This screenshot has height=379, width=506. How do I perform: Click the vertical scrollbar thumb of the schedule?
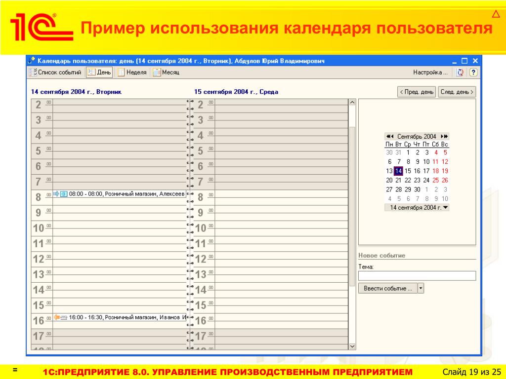click(x=352, y=206)
